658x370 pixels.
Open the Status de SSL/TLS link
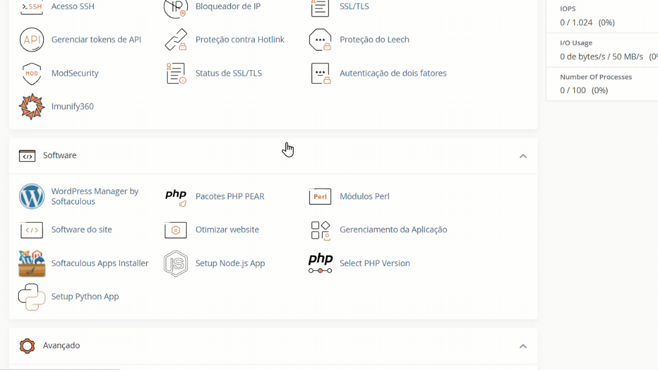[228, 74]
